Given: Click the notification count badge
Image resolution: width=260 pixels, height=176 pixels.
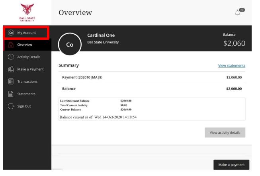Looking at the screenshot, I should click(242, 10).
